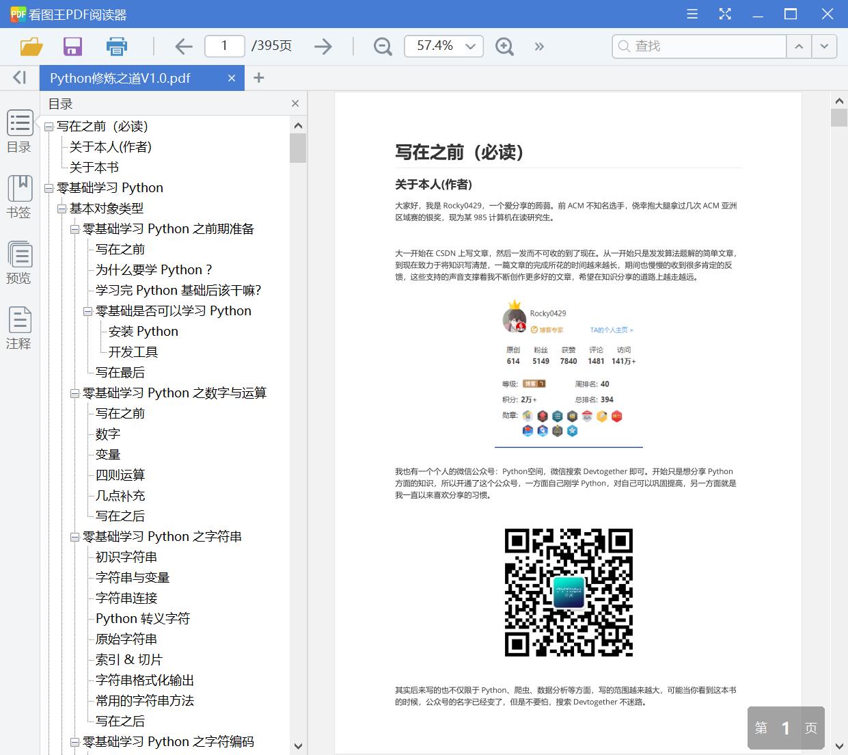Open the zoom percentage dropdown
The width and height of the screenshot is (848, 755).
click(x=469, y=46)
